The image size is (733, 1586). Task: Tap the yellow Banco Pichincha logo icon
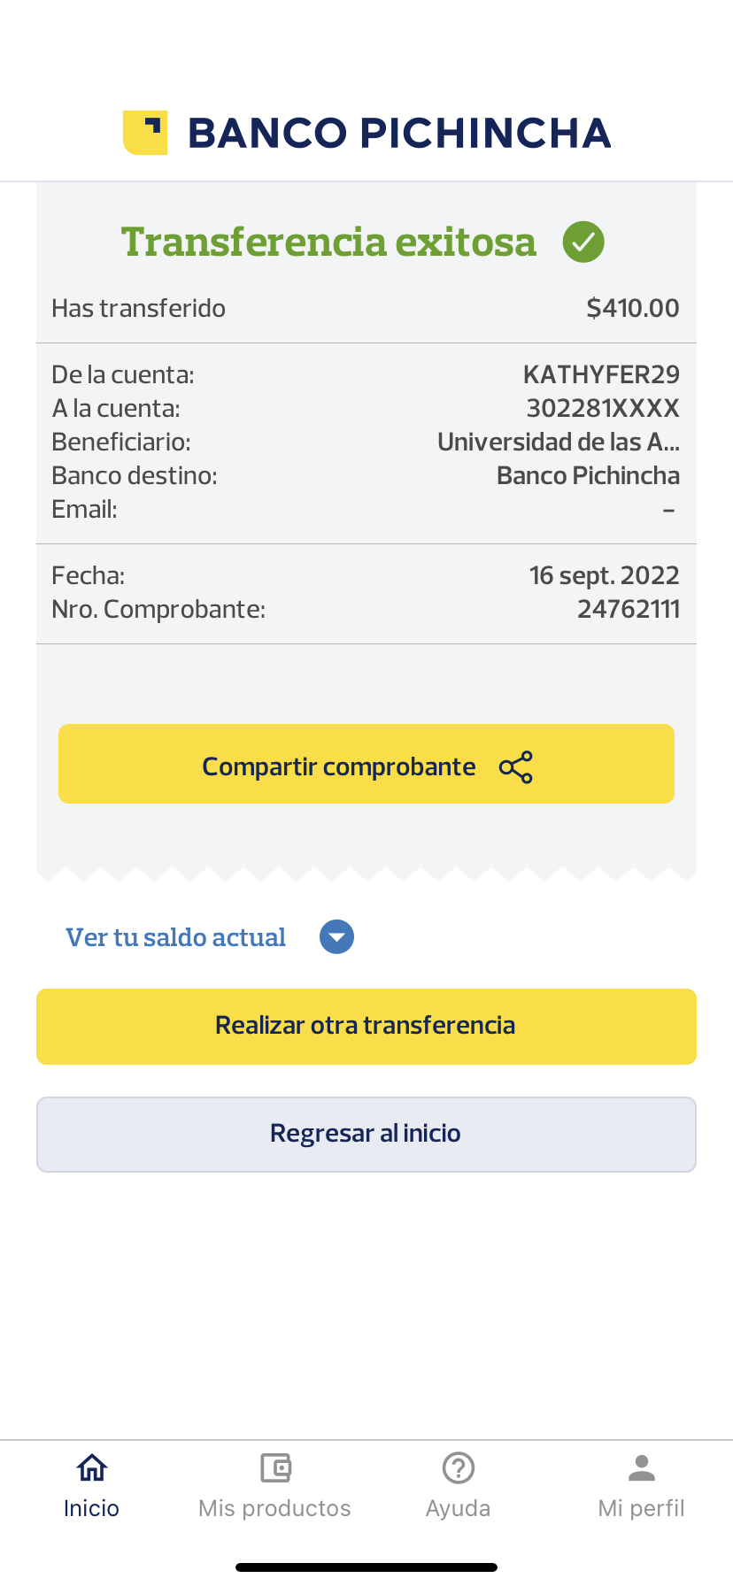click(145, 133)
